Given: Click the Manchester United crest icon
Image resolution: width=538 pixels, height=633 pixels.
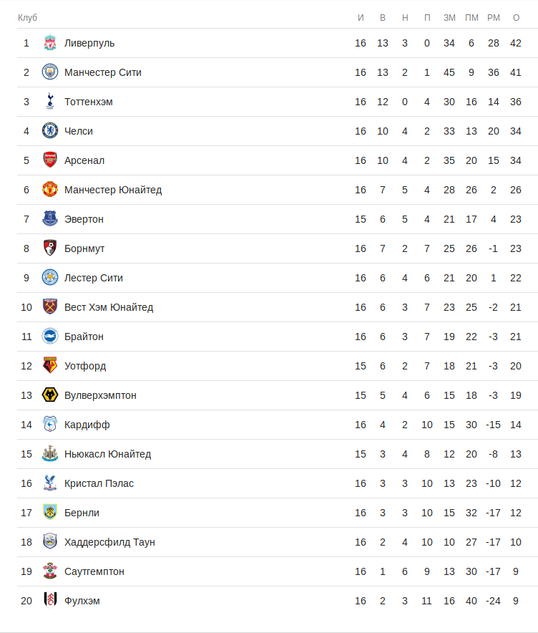Looking at the screenshot, I should pyautogui.click(x=49, y=190).
